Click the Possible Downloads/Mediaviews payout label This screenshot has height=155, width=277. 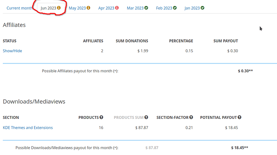click(x=67, y=148)
